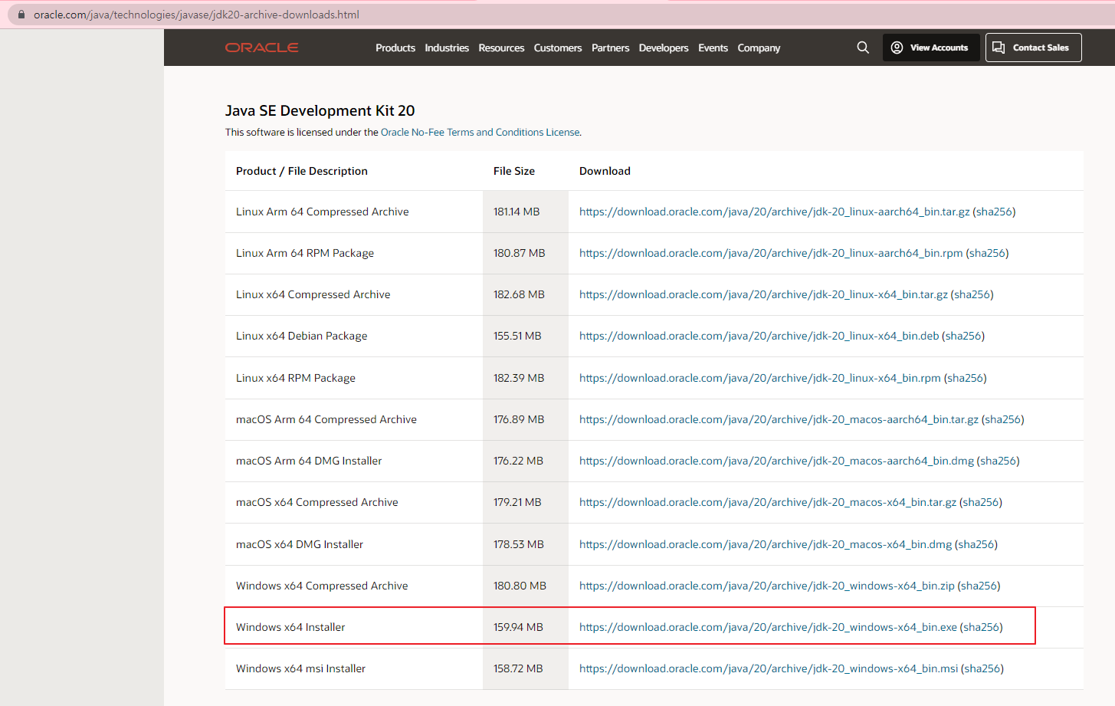The image size is (1115, 706).
Task: Open sha256 link for macOS Arm 64 DMG Installer
Action: coord(999,461)
